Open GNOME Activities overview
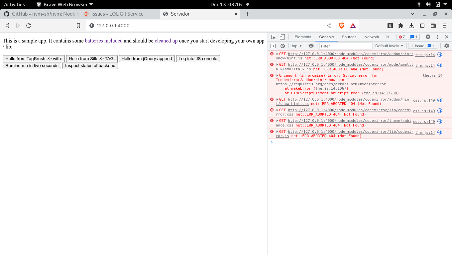 (x=14, y=4)
